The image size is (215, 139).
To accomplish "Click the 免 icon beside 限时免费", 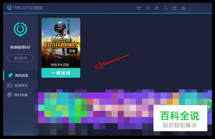I will 9,95.
